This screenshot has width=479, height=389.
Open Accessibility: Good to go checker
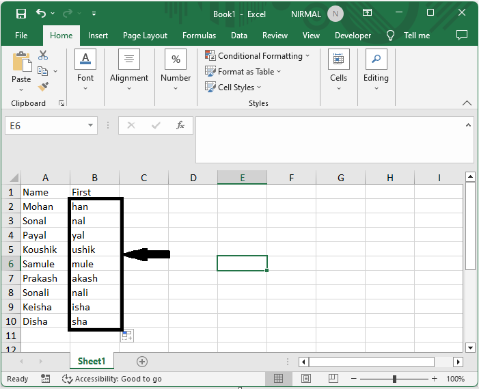[112, 379]
